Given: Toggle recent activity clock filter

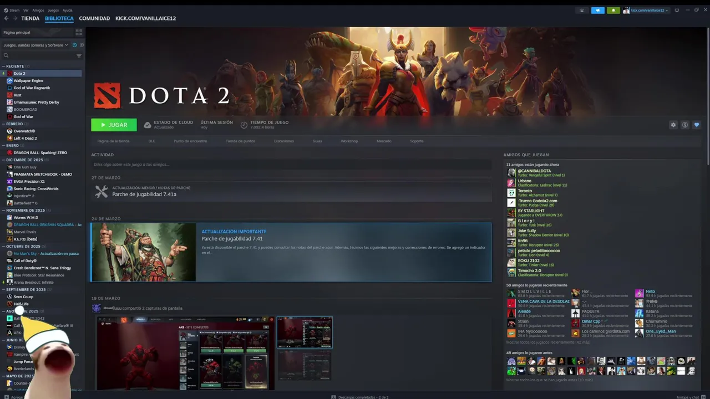Looking at the screenshot, I should [x=74, y=45].
